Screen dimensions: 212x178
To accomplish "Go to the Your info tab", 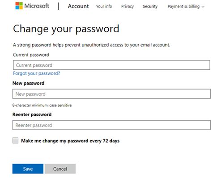I will (x=104, y=6).
